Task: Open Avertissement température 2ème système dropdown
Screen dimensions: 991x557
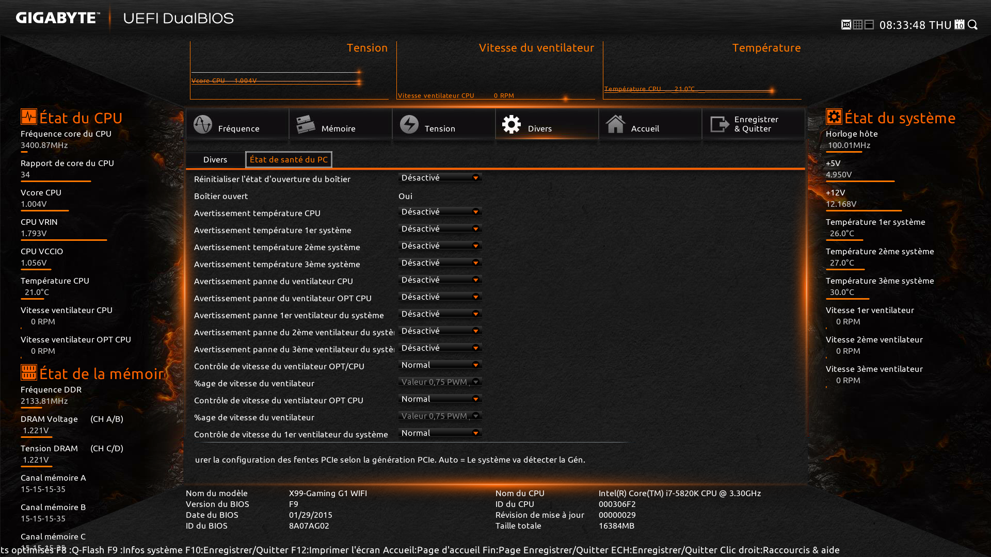Action: (x=440, y=245)
